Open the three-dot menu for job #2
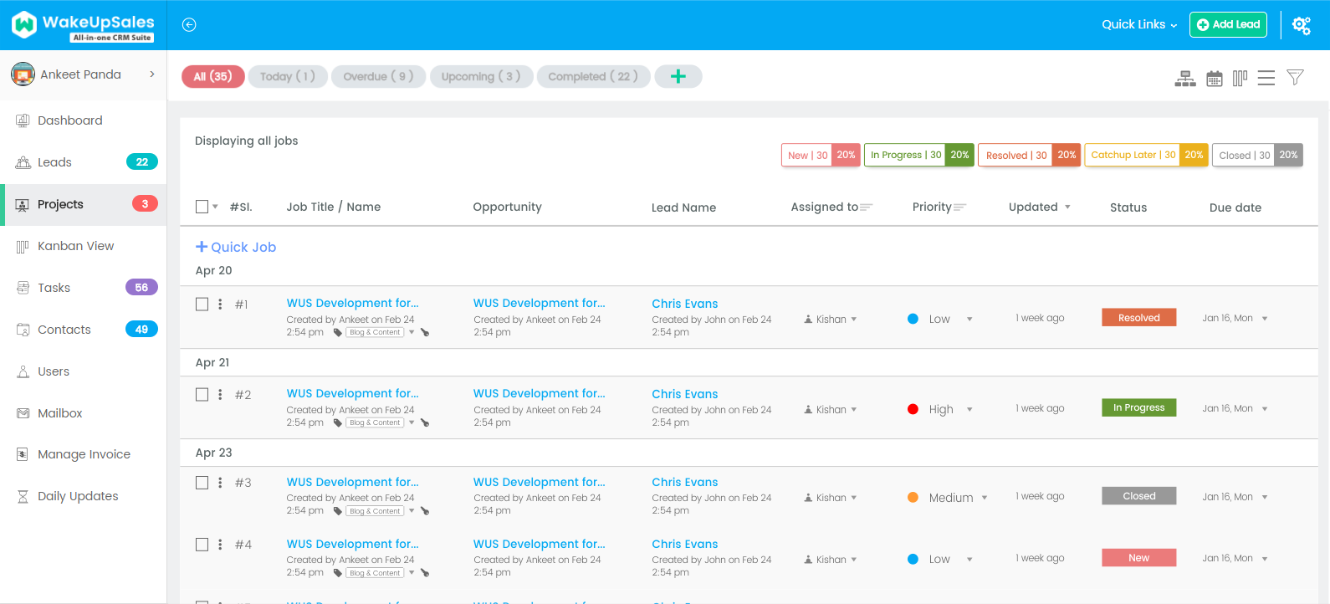Screen dimensions: 1330x604 tap(220, 395)
